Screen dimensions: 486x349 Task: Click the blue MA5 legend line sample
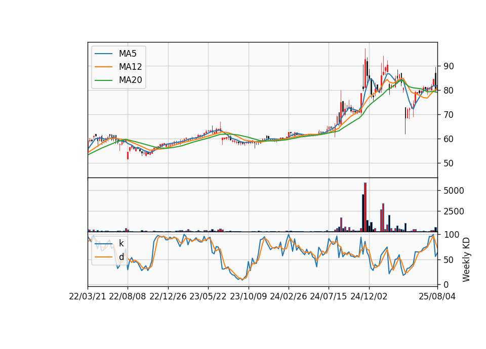coord(103,54)
